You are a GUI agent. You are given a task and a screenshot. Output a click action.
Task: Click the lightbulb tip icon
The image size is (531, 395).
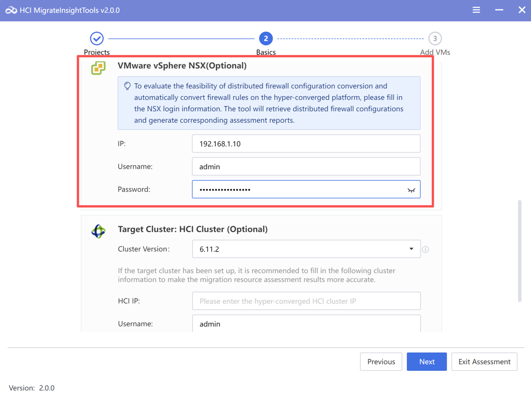pyautogui.click(x=127, y=86)
